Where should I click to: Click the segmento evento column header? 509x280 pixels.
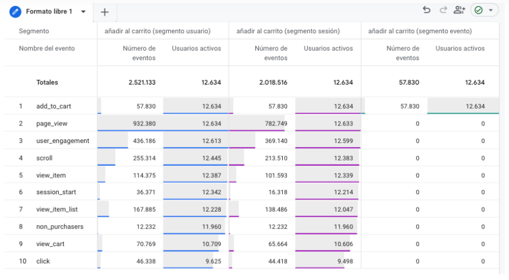pos(420,31)
